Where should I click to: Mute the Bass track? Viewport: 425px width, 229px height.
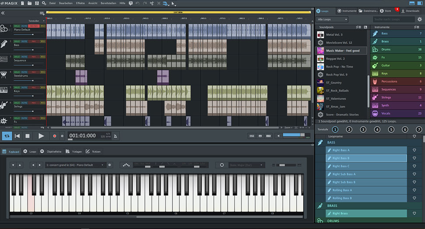click(x=25, y=42)
